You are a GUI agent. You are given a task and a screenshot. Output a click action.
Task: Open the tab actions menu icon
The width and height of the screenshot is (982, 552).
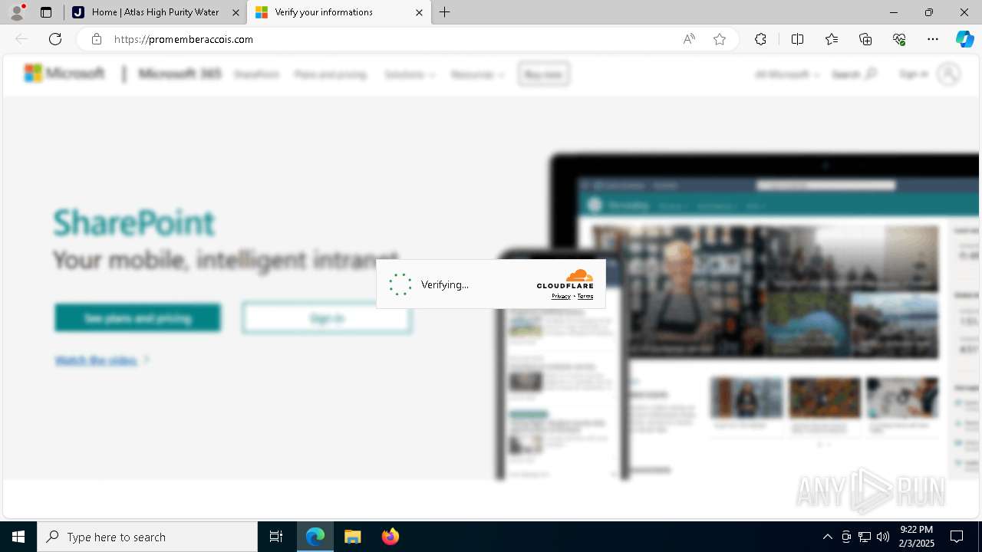46,12
